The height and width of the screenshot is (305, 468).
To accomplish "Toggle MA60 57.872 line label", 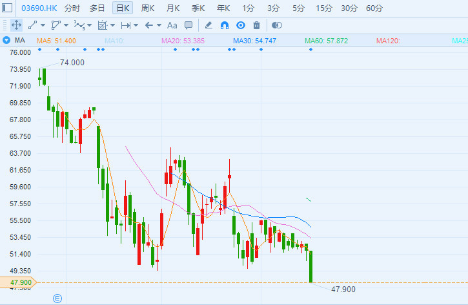I will pos(326,41).
